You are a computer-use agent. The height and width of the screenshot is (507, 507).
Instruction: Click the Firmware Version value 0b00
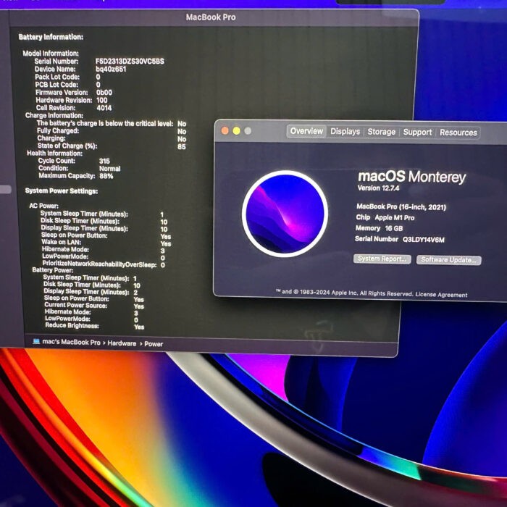point(104,93)
